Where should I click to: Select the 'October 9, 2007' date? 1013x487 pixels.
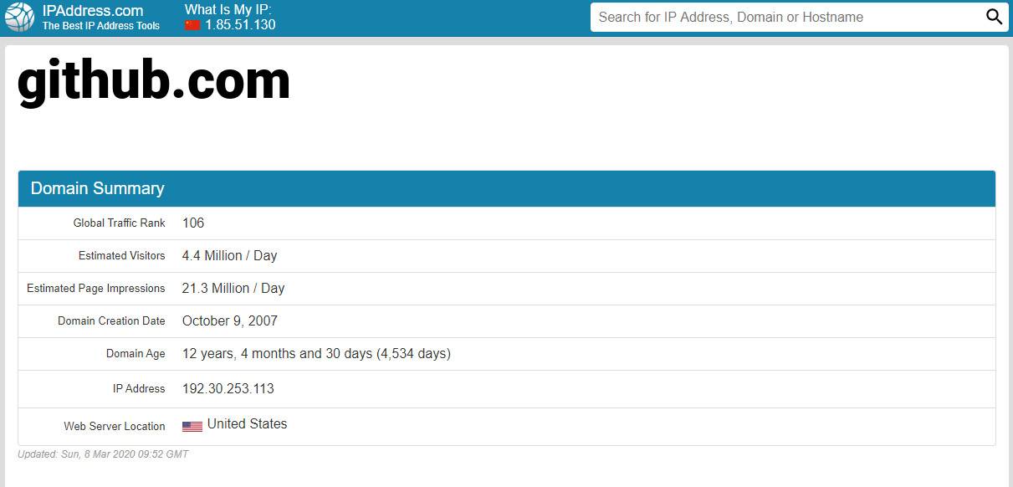tap(230, 320)
